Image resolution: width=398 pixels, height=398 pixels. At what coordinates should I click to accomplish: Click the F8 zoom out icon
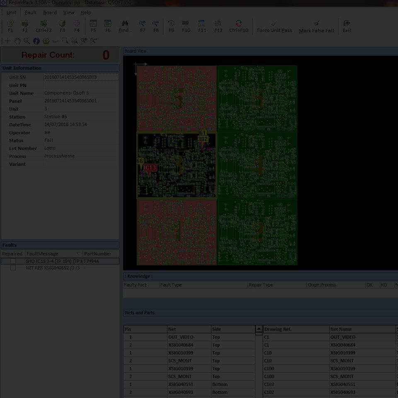pos(155,24)
